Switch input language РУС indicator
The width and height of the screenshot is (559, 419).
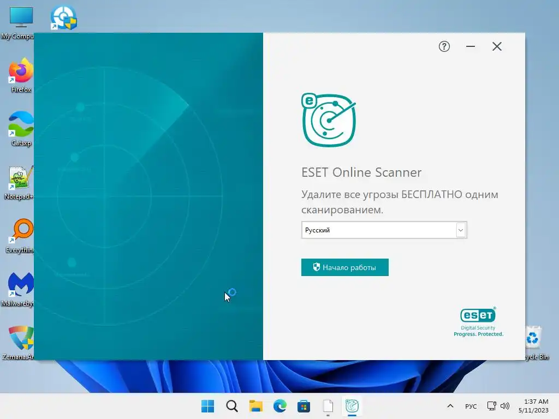(471, 406)
